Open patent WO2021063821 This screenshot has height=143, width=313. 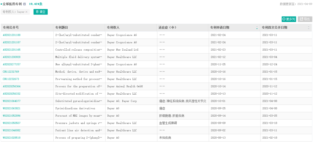tap(12, 109)
